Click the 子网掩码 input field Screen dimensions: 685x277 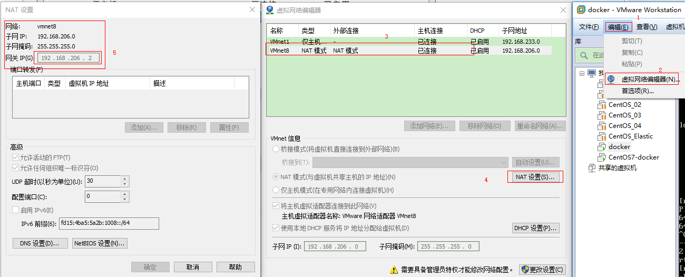click(448, 246)
